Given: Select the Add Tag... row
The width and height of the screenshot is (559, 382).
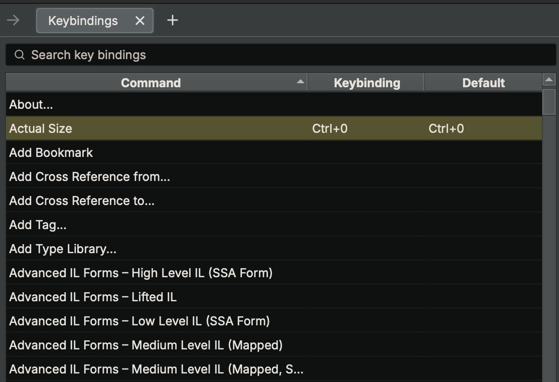Looking at the screenshot, I should point(274,225).
